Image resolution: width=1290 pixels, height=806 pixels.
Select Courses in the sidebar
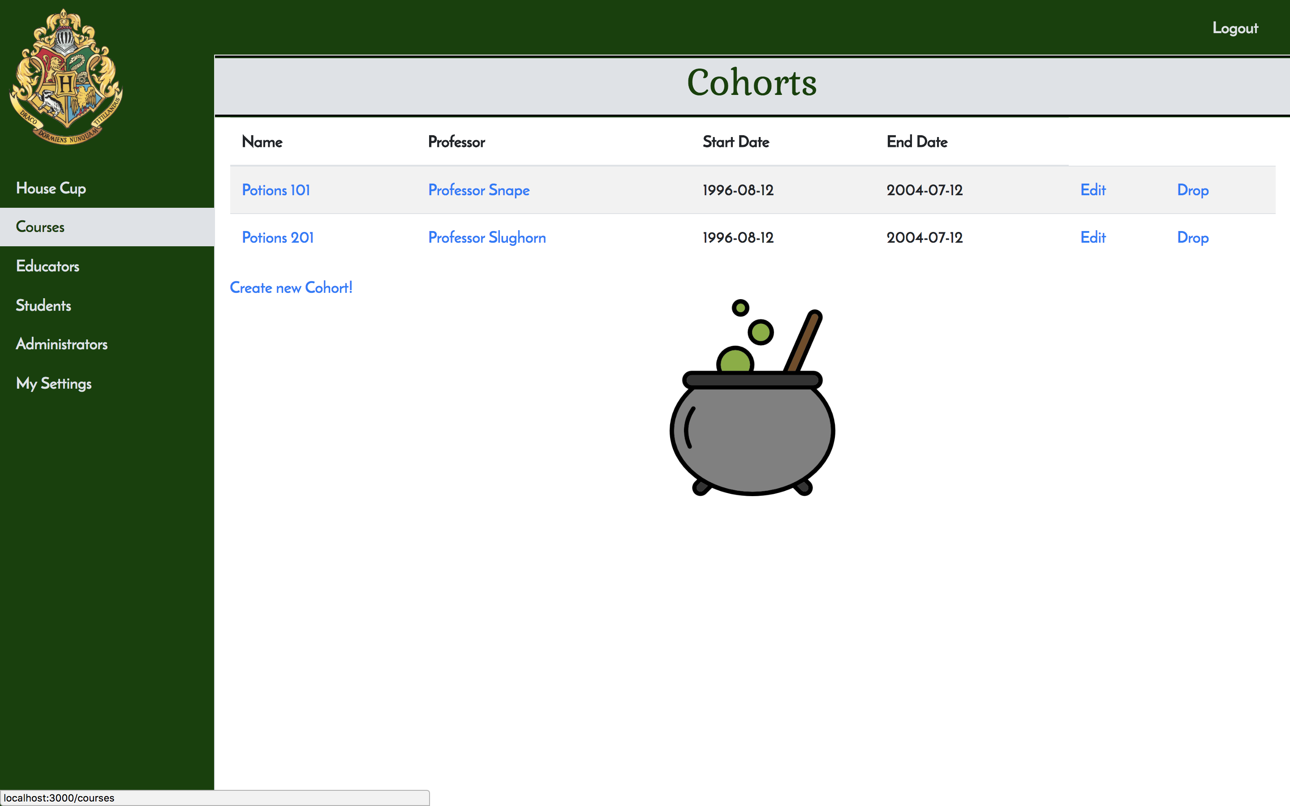click(x=40, y=227)
